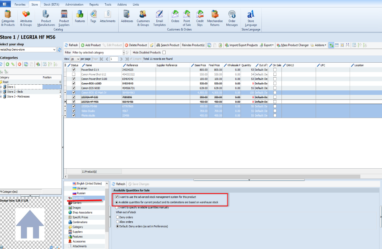
Task: Expand Store 3 - Mattresses category
Action: 1,97
